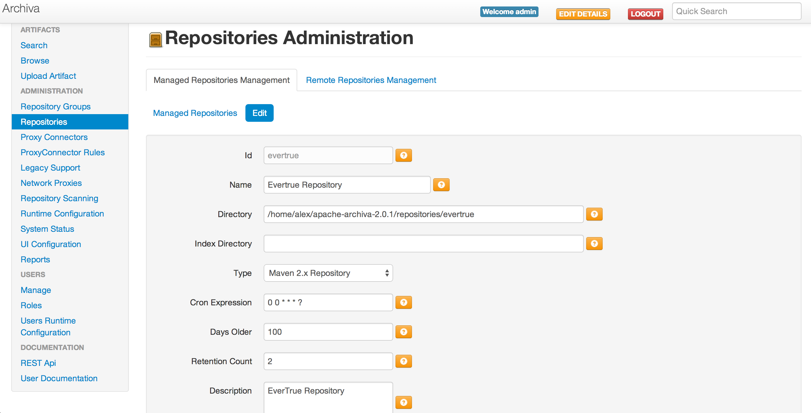Switch to Managed Repositories Management tab
This screenshot has width=811, height=413.
coord(221,80)
